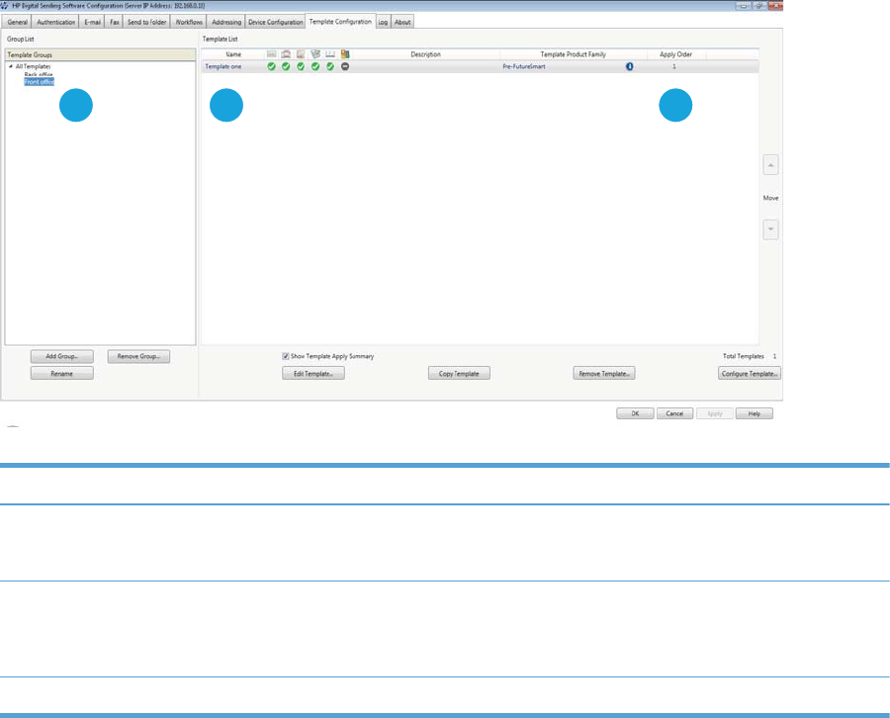Toggle Show Template Apply Summary checkbox
The height and width of the screenshot is (718, 890).
pos(286,356)
